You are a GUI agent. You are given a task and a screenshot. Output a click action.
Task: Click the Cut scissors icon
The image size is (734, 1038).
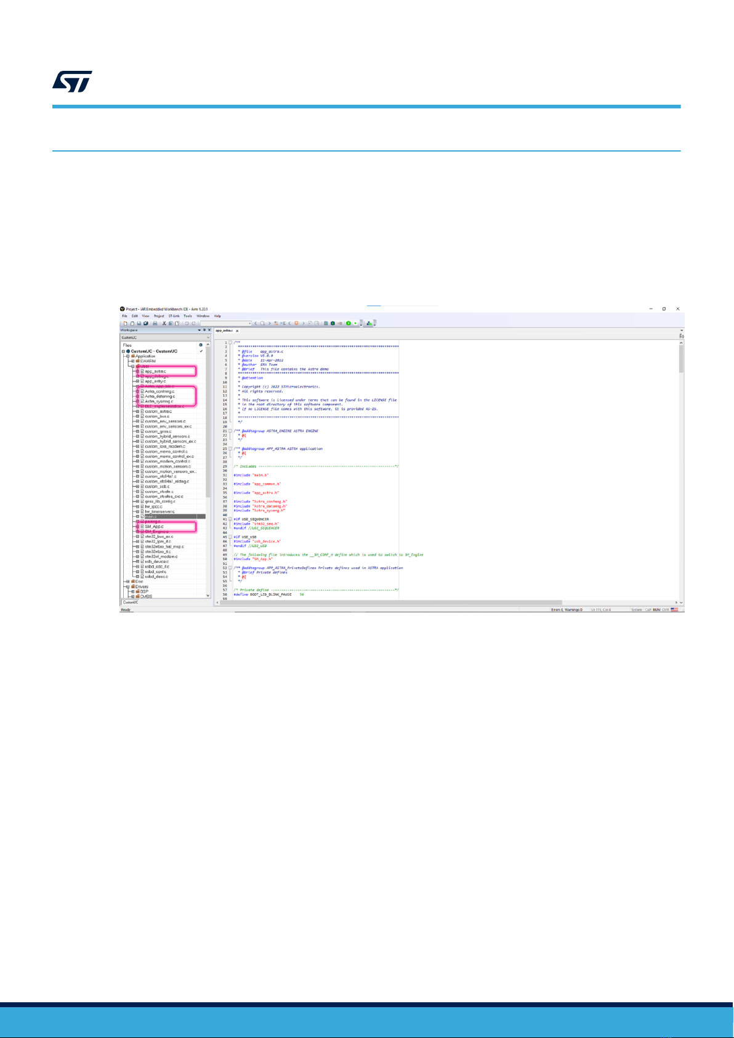pyautogui.click(x=164, y=323)
